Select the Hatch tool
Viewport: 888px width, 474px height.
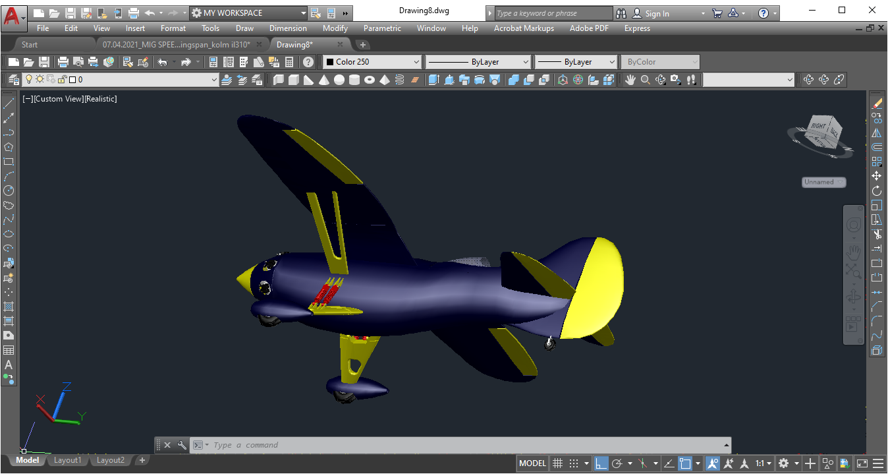pyautogui.click(x=9, y=307)
